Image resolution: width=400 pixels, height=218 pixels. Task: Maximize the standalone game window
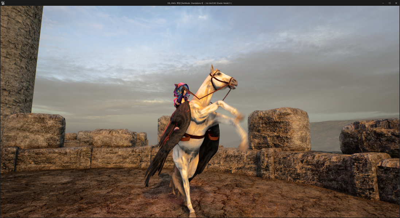(x=389, y=3)
